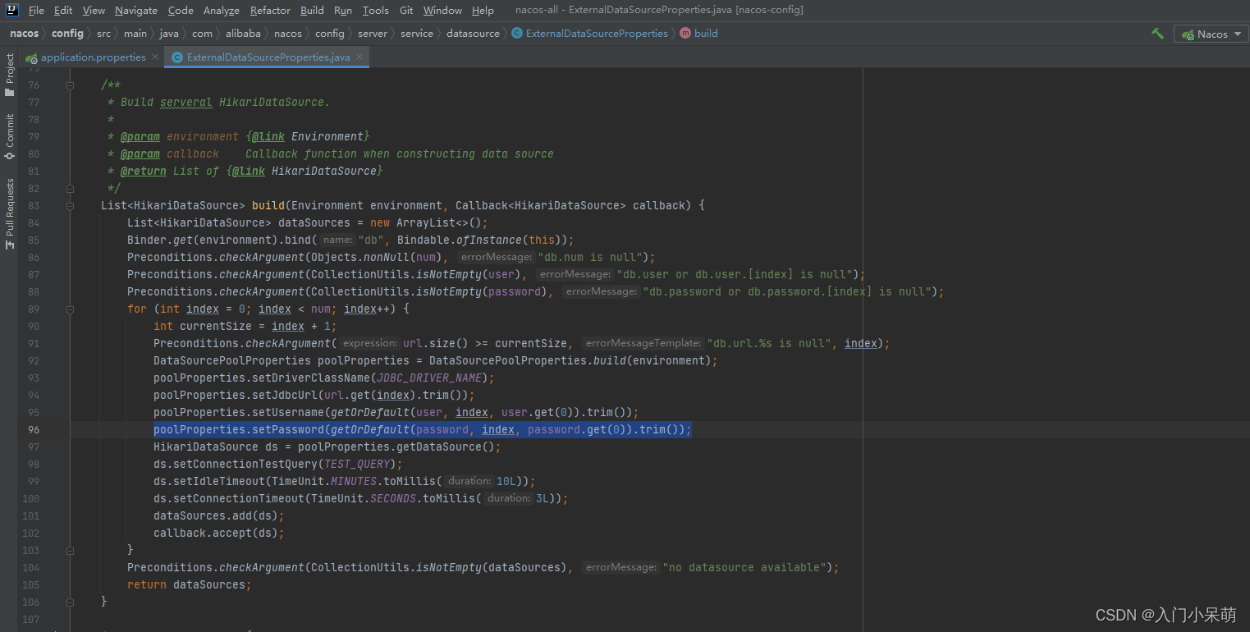Click the fold end marker at line 103
Image resolution: width=1250 pixels, height=632 pixels.
[71, 550]
